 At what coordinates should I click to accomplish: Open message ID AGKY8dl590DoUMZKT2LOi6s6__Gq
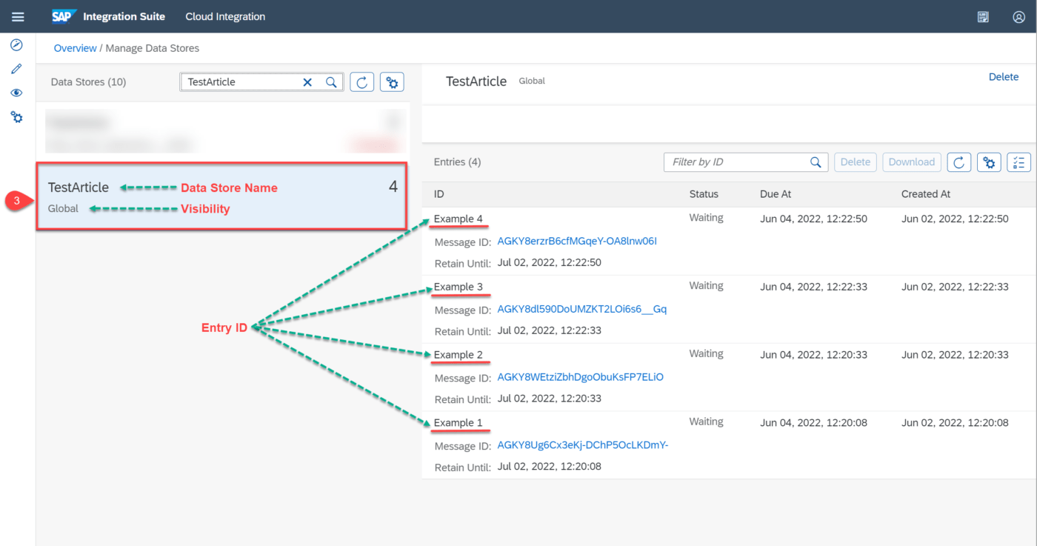tap(581, 310)
